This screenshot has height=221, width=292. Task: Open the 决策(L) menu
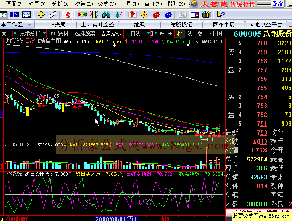84,4
